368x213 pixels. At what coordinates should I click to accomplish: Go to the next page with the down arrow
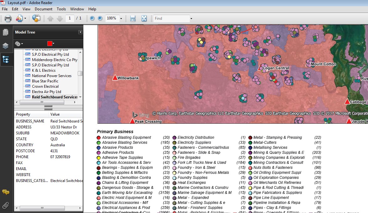point(60,18)
